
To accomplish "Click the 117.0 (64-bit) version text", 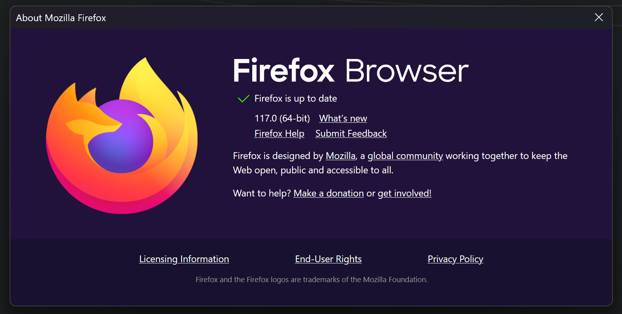I will click(x=282, y=118).
